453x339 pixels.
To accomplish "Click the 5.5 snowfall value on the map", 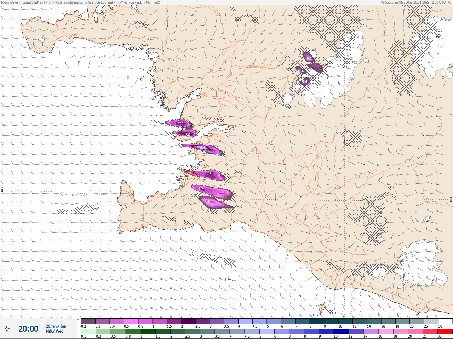I will 203,148.
